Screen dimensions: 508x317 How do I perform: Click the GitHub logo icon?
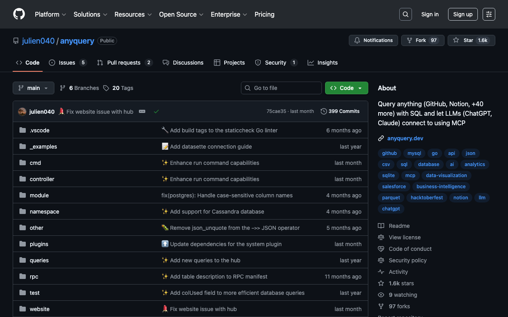pyautogui.click(x=19, y=14)
